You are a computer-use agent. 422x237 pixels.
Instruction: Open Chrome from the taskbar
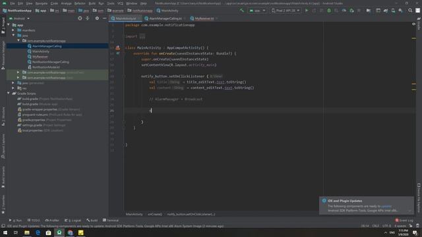71,232
